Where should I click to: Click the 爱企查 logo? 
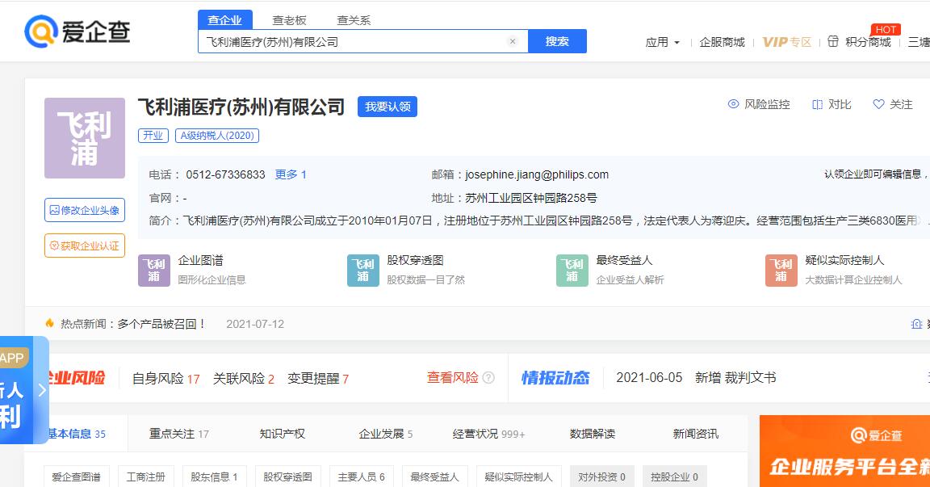[77, 31]
